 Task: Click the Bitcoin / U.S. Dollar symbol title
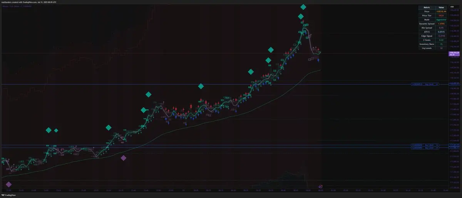pyautogui.click(x=17, y=6)
